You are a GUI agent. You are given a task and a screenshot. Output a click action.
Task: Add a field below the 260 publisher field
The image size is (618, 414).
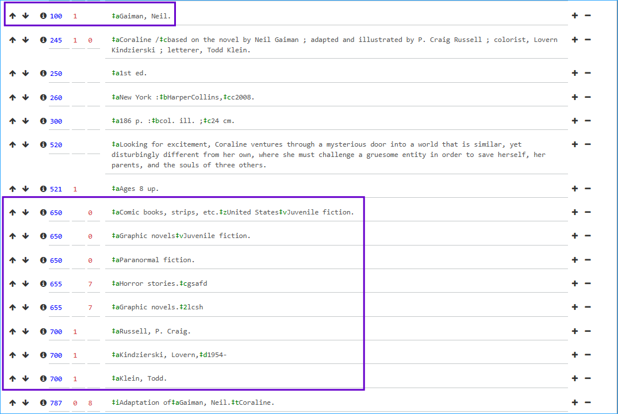(x=574, y=97)
